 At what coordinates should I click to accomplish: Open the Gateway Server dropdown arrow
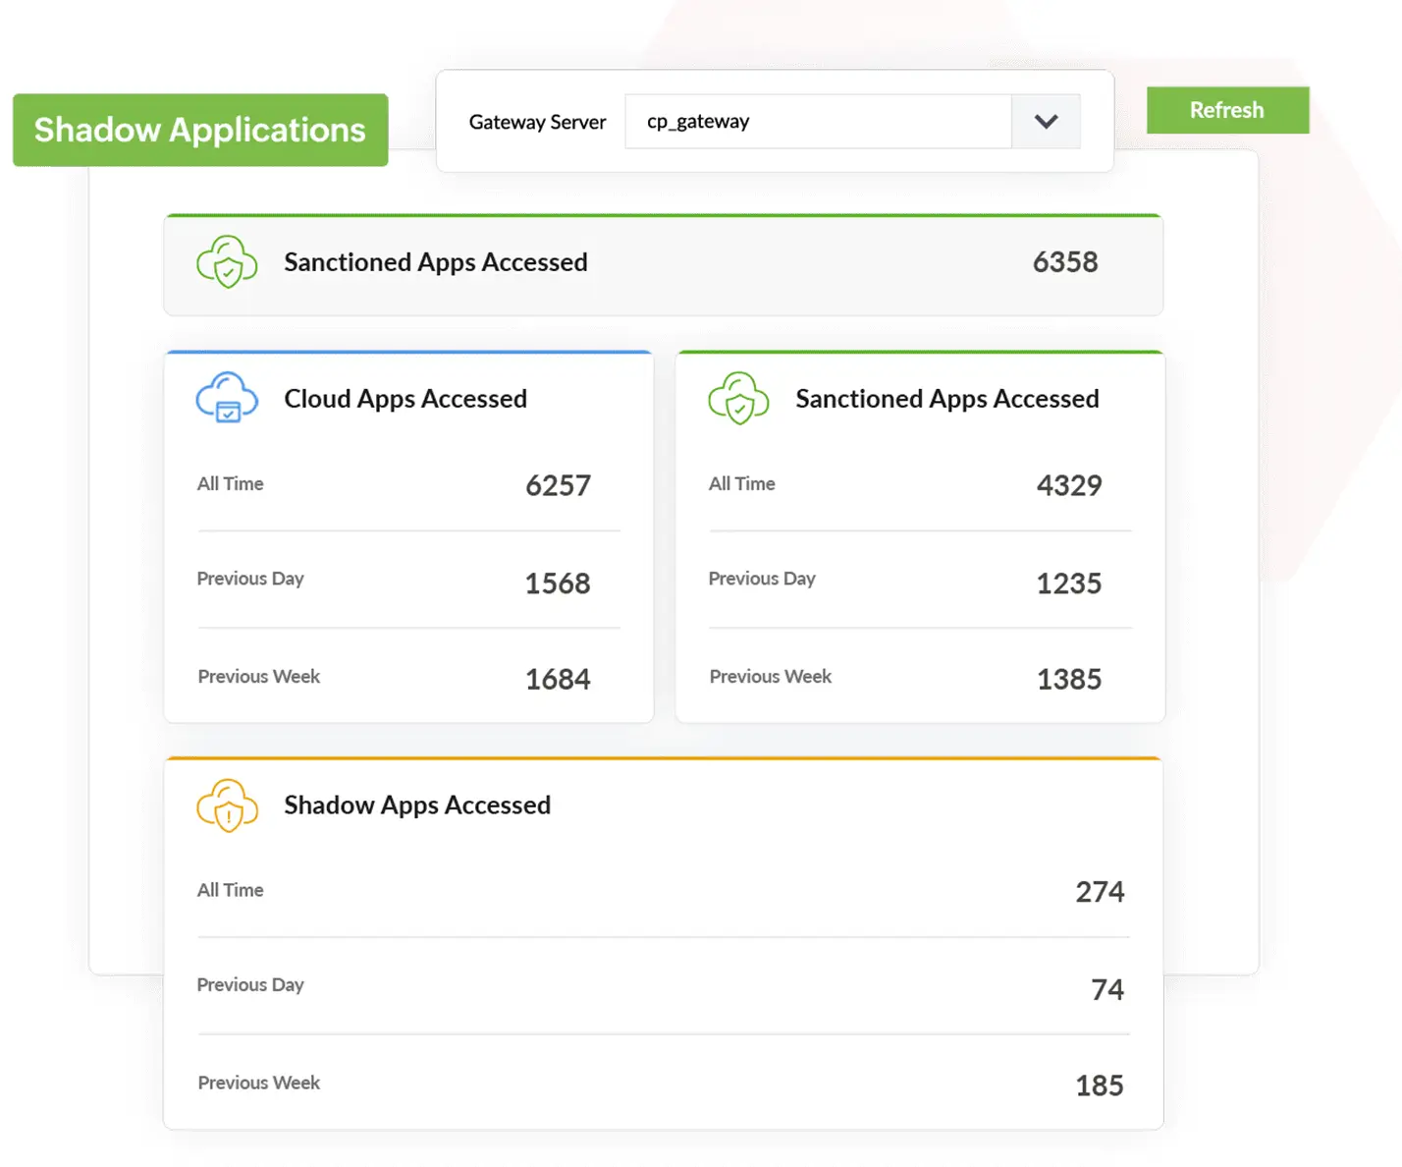click(x=1046, y=122)
